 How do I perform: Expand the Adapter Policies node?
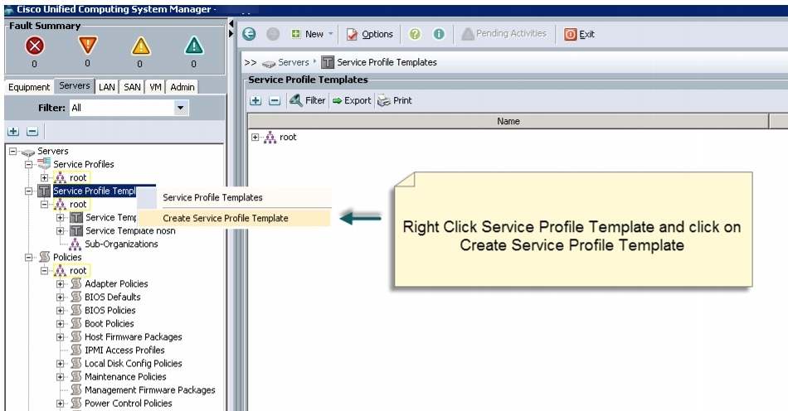tap(61, 283)
